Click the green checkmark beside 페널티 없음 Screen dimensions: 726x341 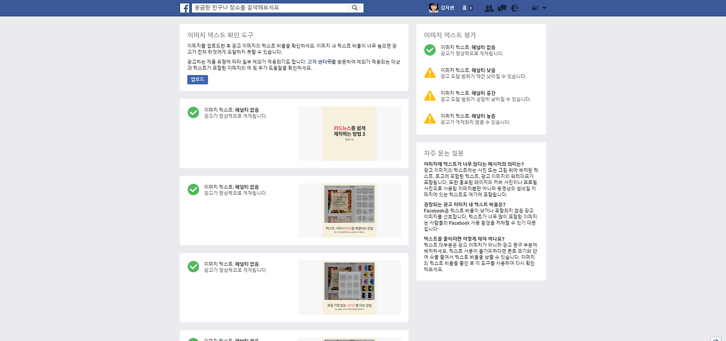[429, 50]
